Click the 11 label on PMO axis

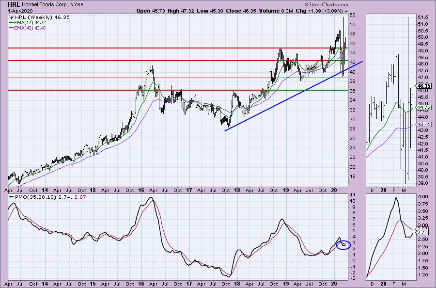point(352,195)
